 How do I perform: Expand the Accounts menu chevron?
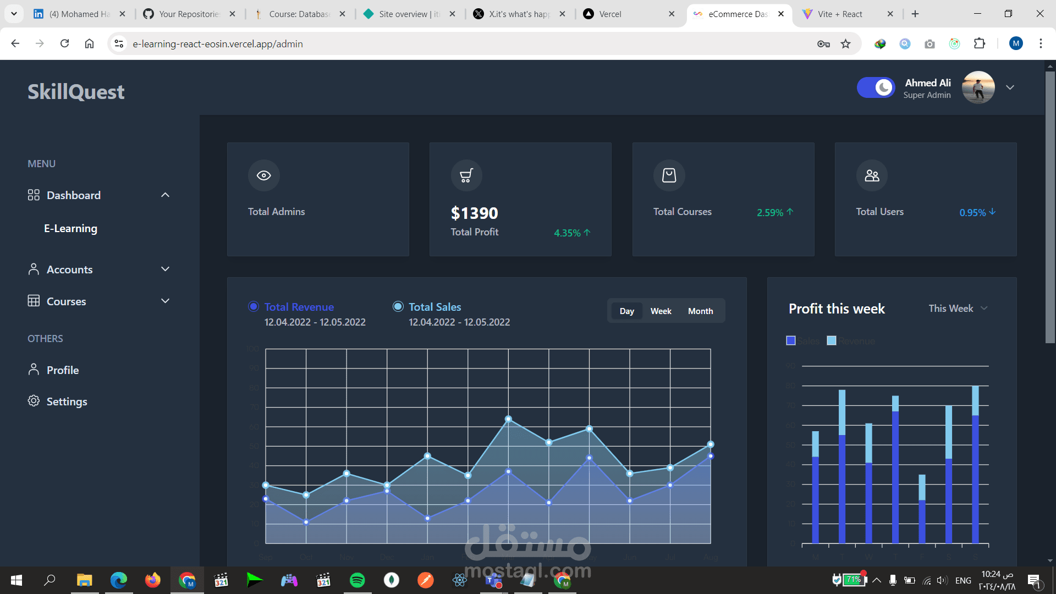(165, 269)
